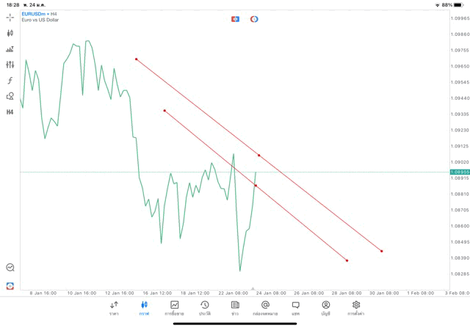Open the กล่องจดหมาย (Mailbox) tab

click(x=265, y=307)
